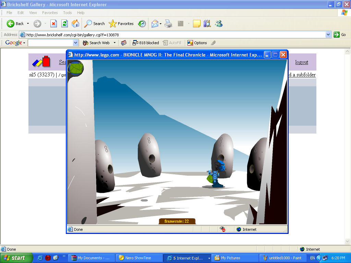Open the History clock icon
This screenshot has height=263, width=351.
pos(142,24)
